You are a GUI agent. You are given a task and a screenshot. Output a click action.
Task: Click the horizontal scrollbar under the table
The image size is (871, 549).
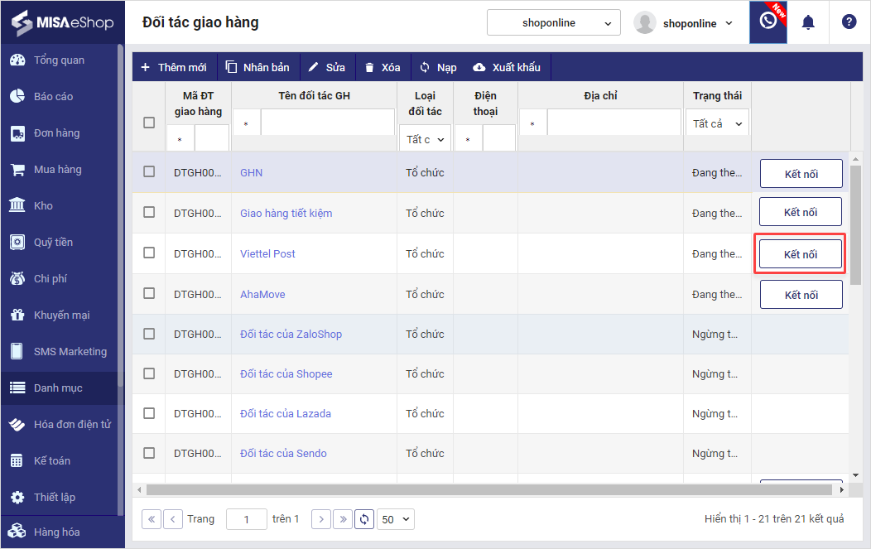[x=488, y=490]
